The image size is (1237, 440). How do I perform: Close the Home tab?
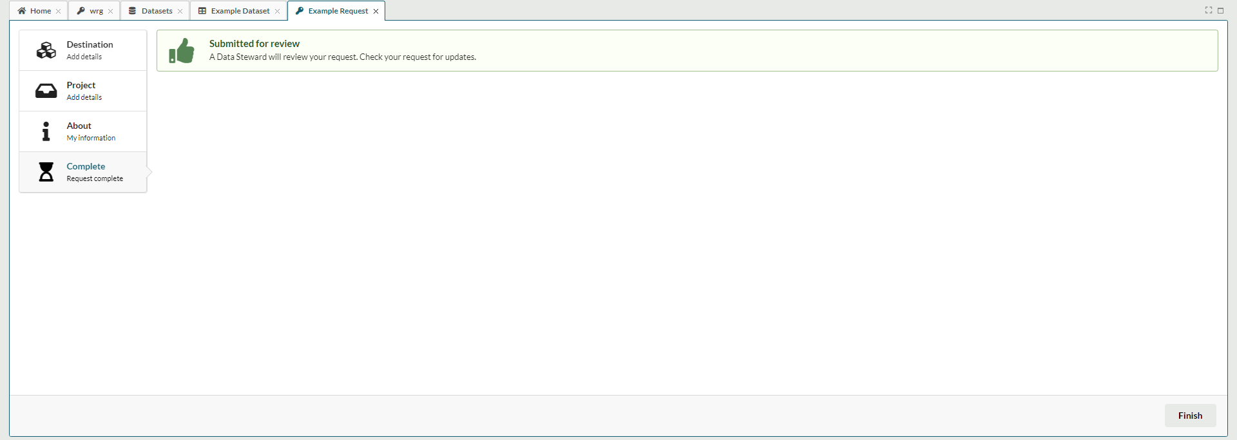pos(59,11)
